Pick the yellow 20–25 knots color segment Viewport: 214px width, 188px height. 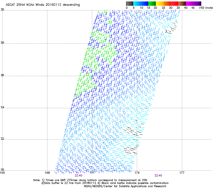tap(160, 3)
